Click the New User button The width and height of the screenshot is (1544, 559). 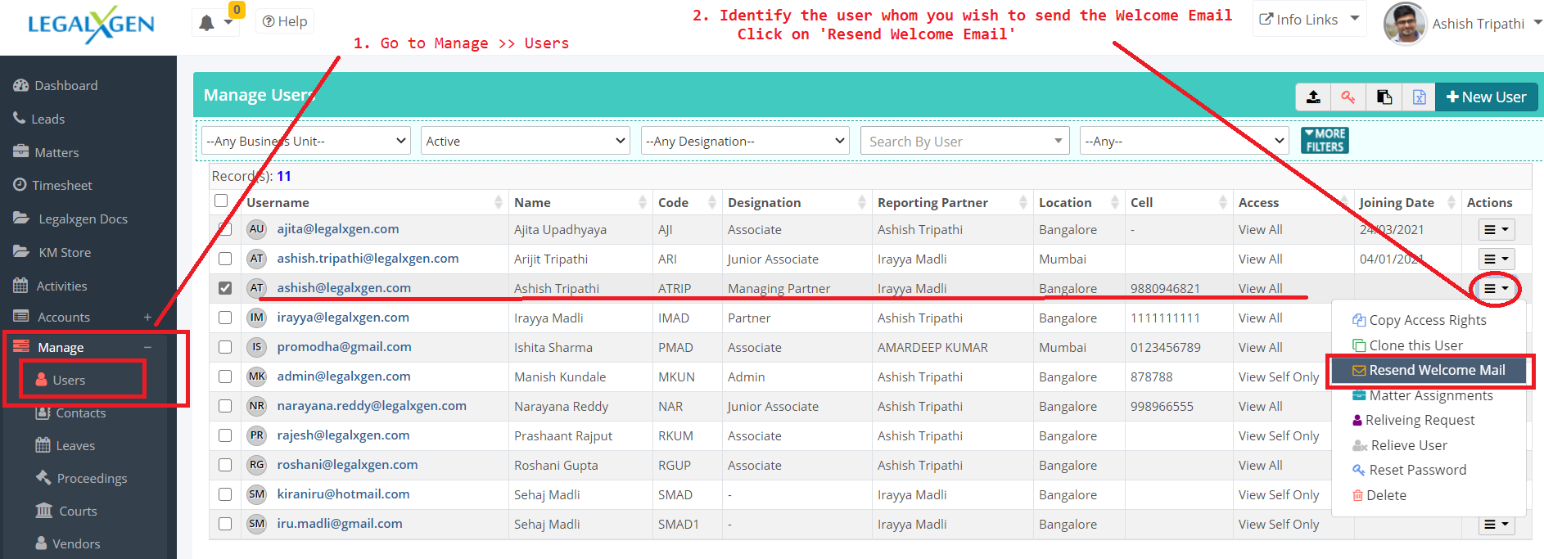tap(1486, 97)
